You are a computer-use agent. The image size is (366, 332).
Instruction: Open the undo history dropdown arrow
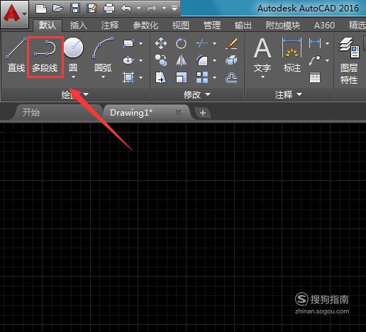[x=138, y=9]
